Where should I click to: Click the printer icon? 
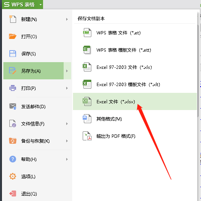click(13, 88)
